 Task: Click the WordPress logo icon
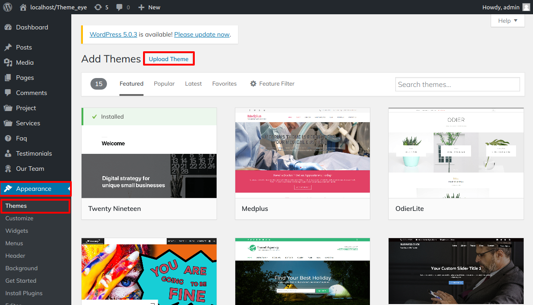8,7
